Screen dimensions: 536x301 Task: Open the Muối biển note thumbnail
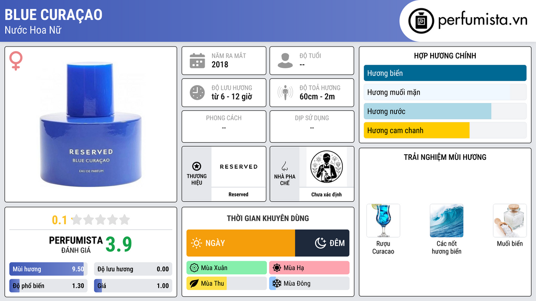(x=510, y=221)
